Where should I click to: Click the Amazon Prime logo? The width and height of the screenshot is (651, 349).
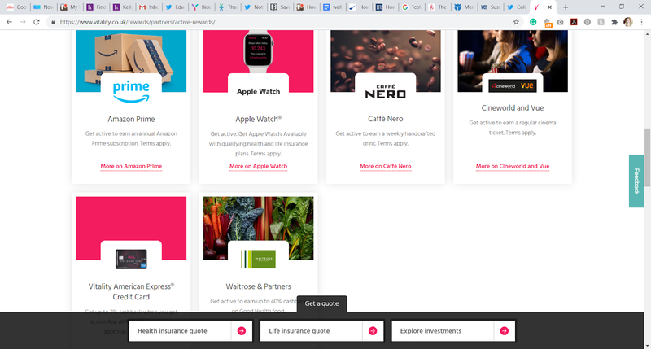pyautogui.click(x=131, y=91)
